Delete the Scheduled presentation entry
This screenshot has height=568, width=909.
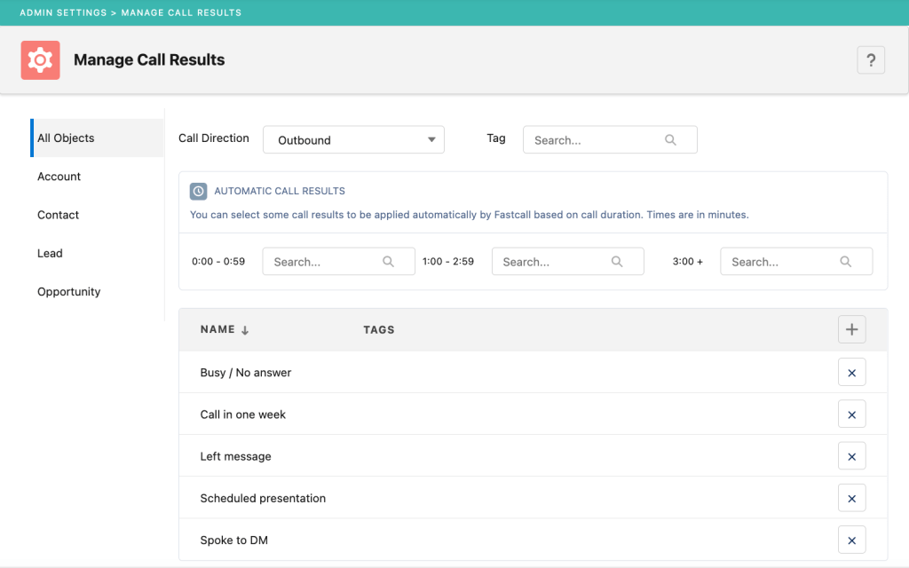pos(851,498)
